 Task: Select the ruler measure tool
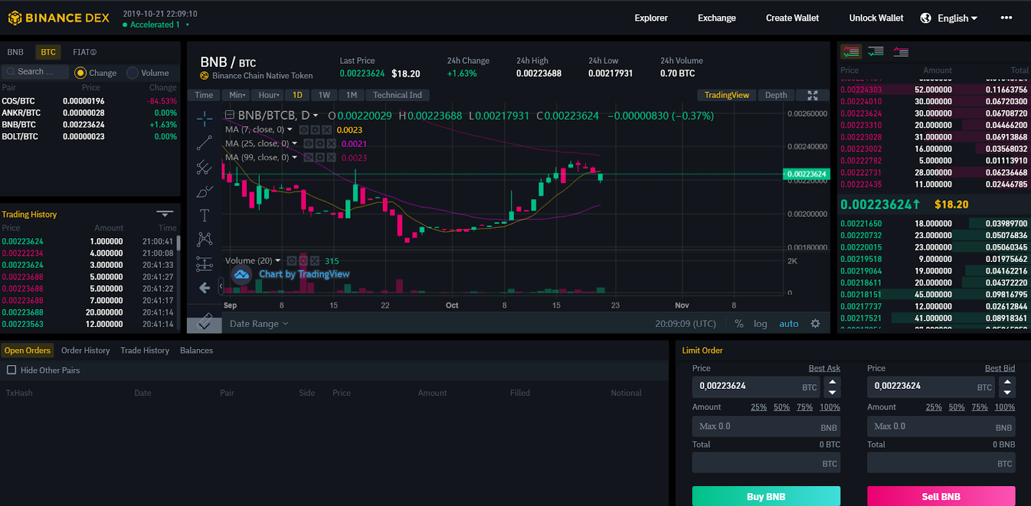[204, 321]
